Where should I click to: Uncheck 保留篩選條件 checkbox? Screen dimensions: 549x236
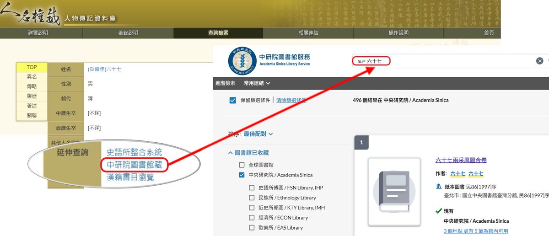tap(232, 100)
